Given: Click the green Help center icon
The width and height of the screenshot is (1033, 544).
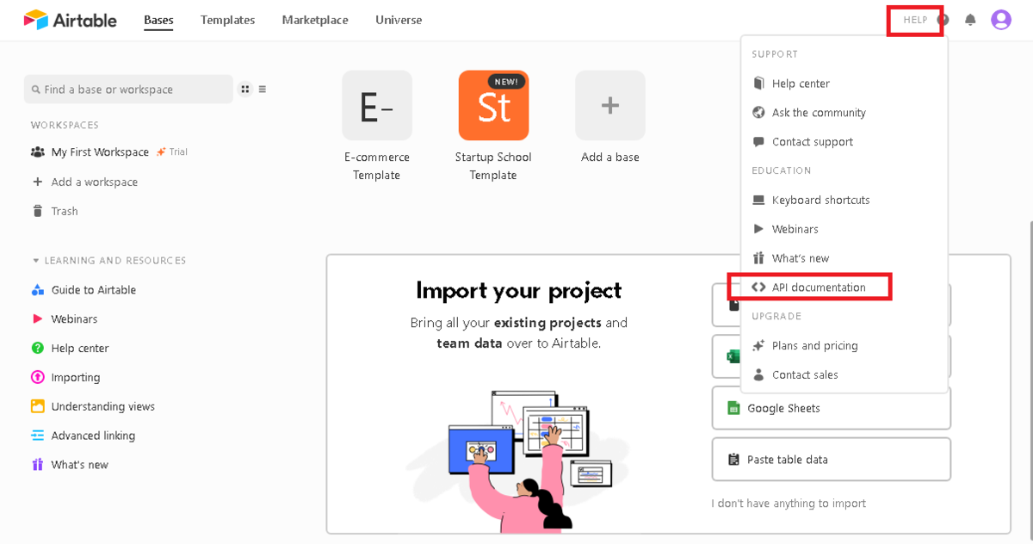Looking at the screenshot, I should coord(37,349).
